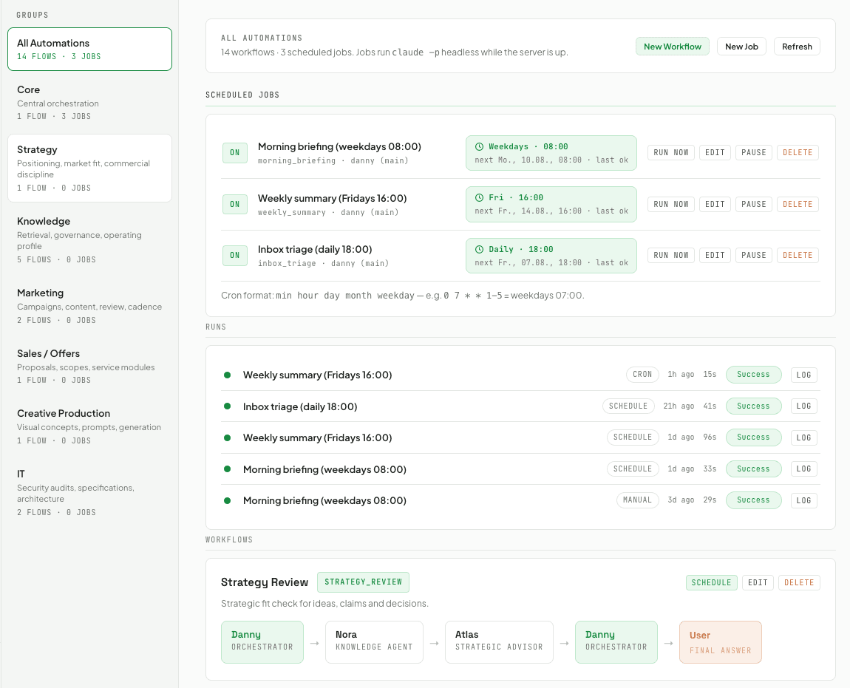Pause the Morning briefing job
This screenshot has width=850, height=688.
[x=753, y=153]
